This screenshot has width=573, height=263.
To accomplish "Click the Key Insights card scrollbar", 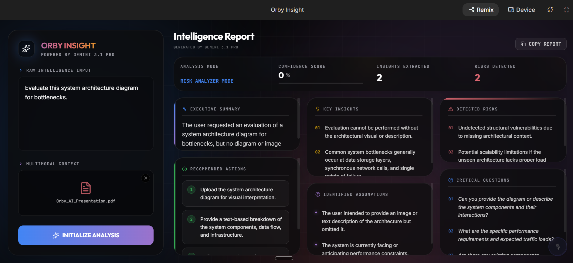I will click(432, 131).
